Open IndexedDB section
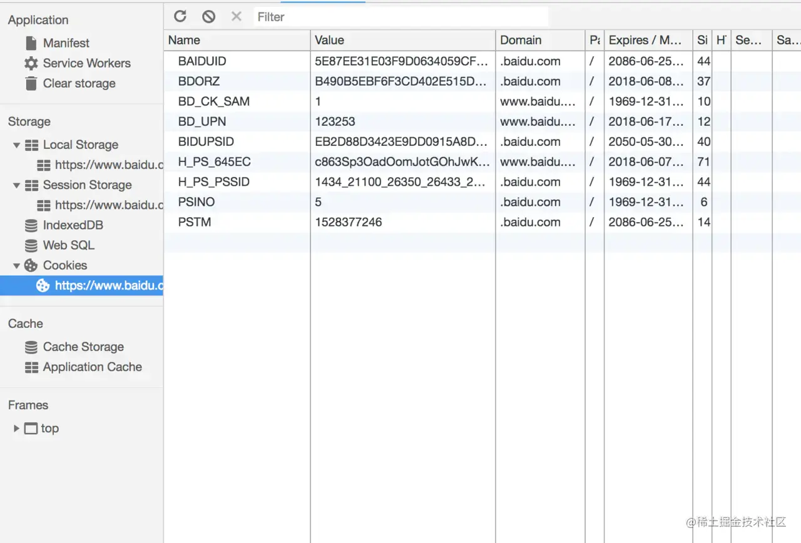This screenshot has height=543, width=801. [73, 225]
